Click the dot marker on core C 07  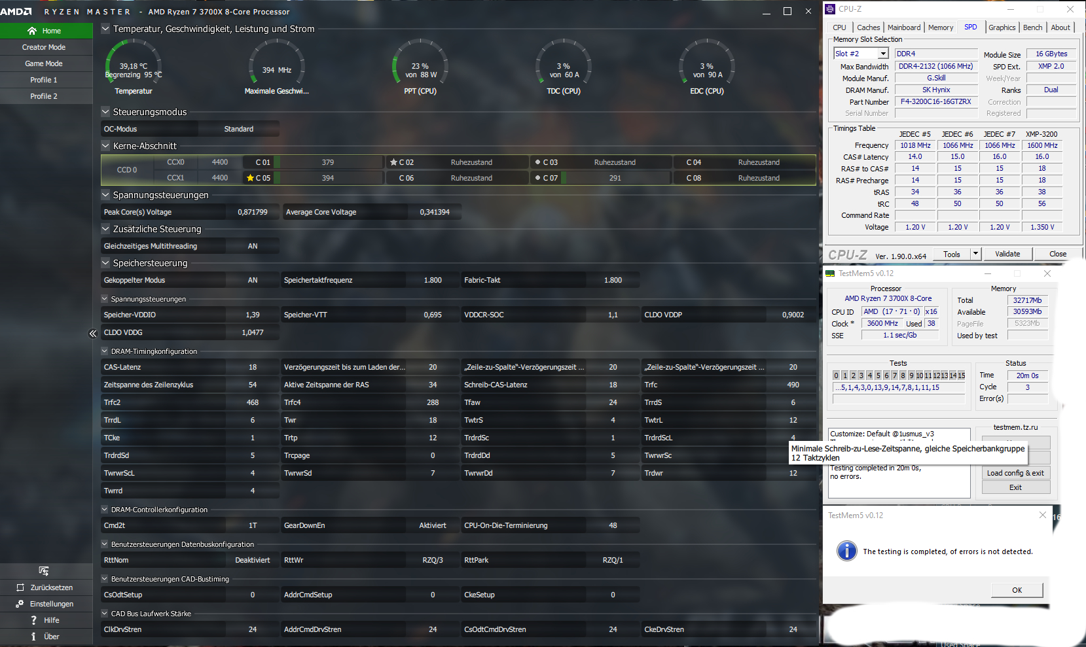point(537,178)
